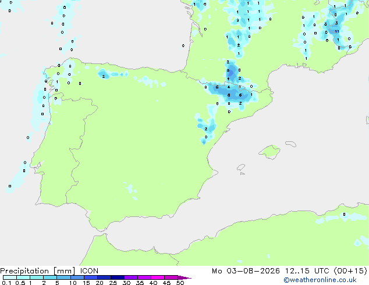Click the 45–50 mm legend color swatch
Viewport: 369px width, 285px height.
(171, 277)
